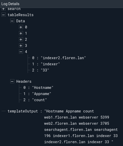The image size is (123, 146).
Task: Select the "count" header entry
Action: tap(39, 100)
